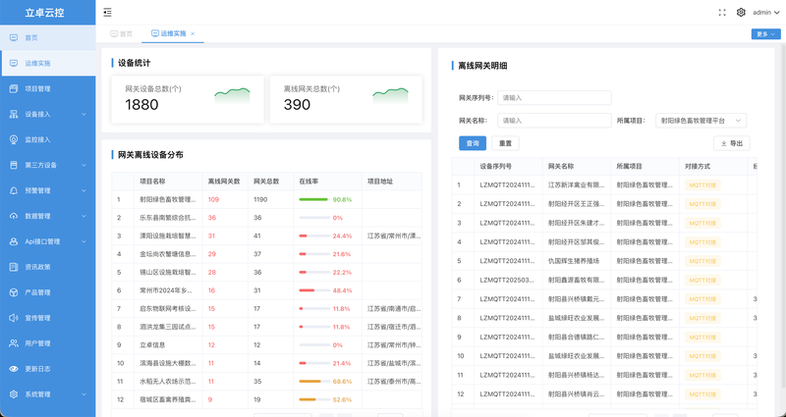Click gateway 射阳鑫源畜牧有限... cell
This screenshot has width=786, height=417.
click(x=577, y=280)
